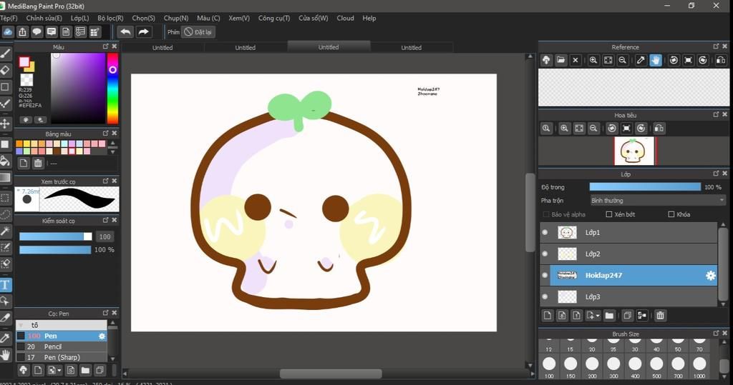
Task: Select the Pencil brush in list
Action: point(53,346)
